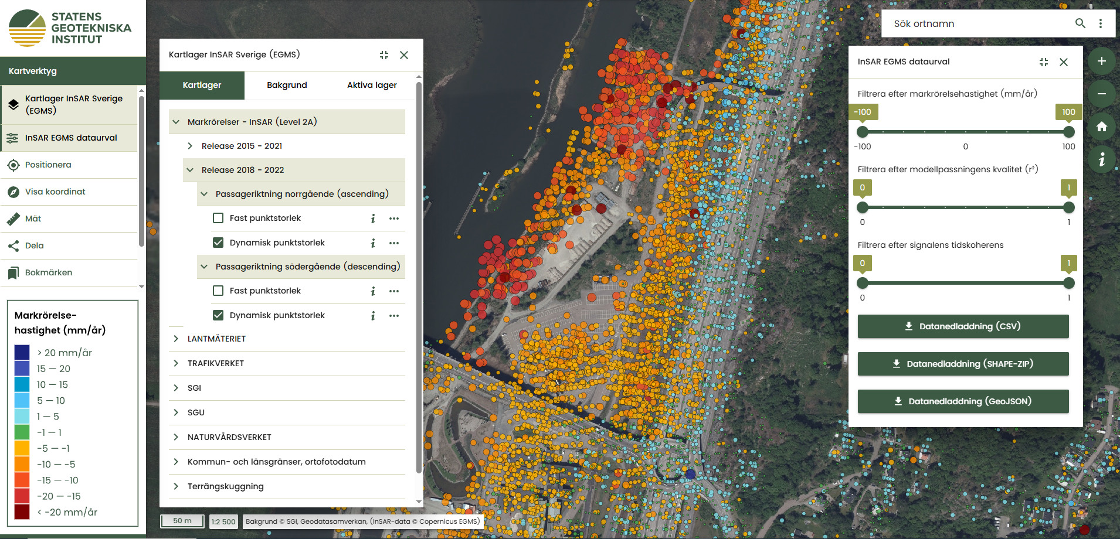Expand the Release 2015 - 2021 group

[190, 146]
